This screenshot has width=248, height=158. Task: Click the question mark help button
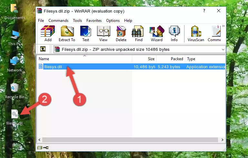click(204, 11)
